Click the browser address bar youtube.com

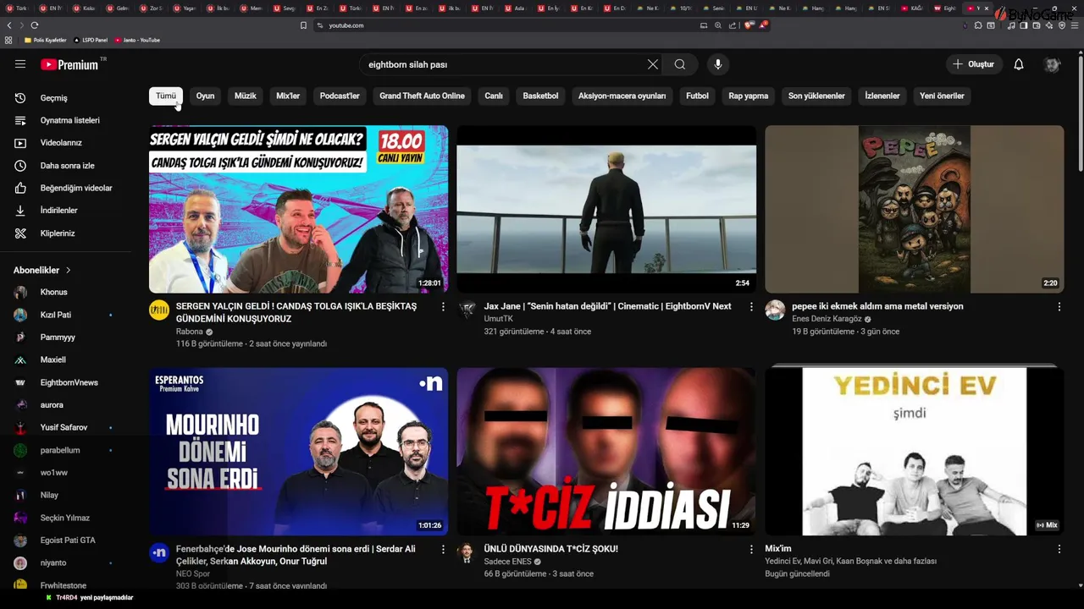346,25
